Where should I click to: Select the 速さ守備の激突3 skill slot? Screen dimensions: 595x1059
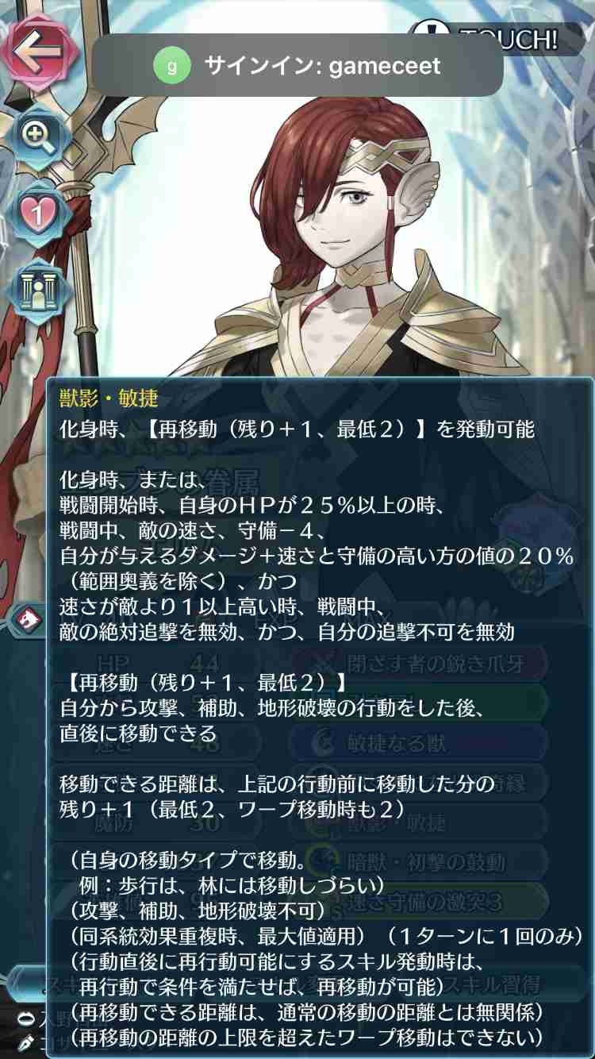point(425,902)
